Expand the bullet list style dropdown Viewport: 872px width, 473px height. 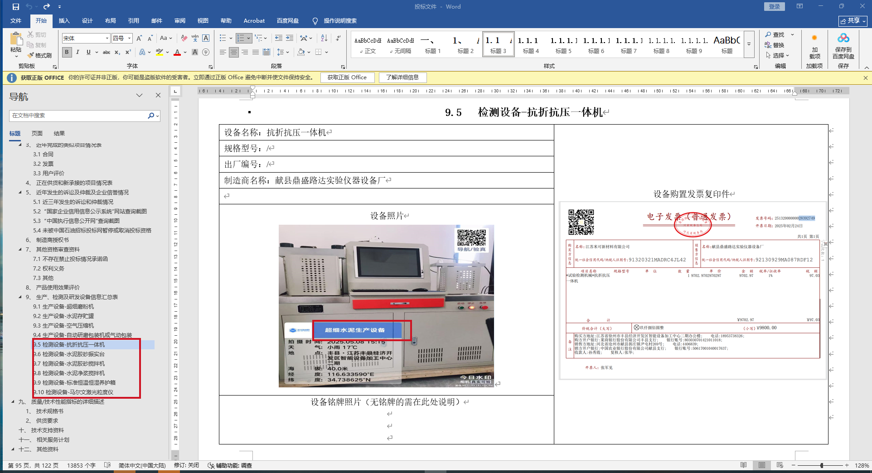point(231,39)
